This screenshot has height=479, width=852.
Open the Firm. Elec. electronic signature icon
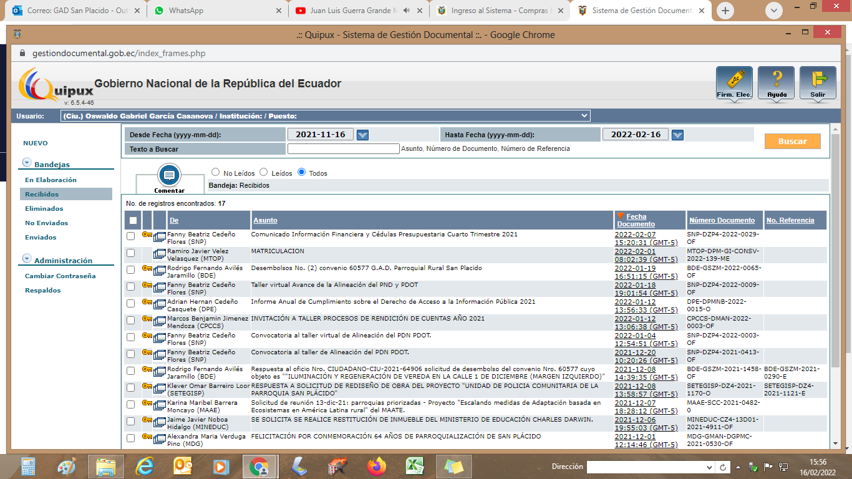[734, 82]
